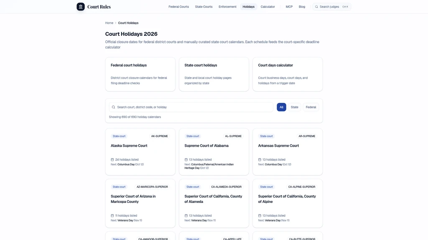Focus the court, district code, or holiday search field
This screenshot has height=240, width=428.
pos(191,107)
